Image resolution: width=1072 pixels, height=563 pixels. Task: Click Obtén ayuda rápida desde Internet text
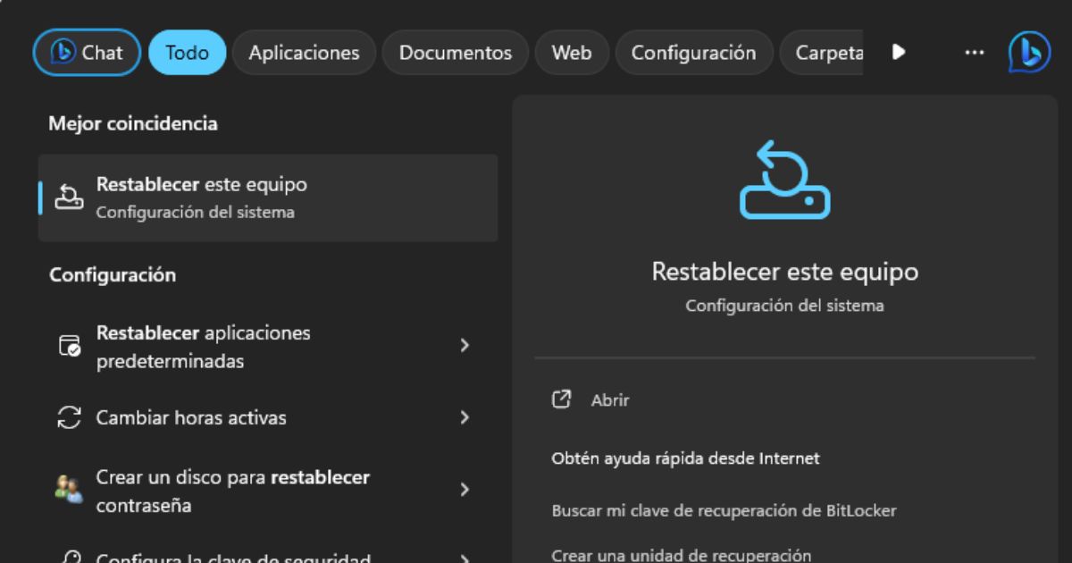(x=685, y=458)
